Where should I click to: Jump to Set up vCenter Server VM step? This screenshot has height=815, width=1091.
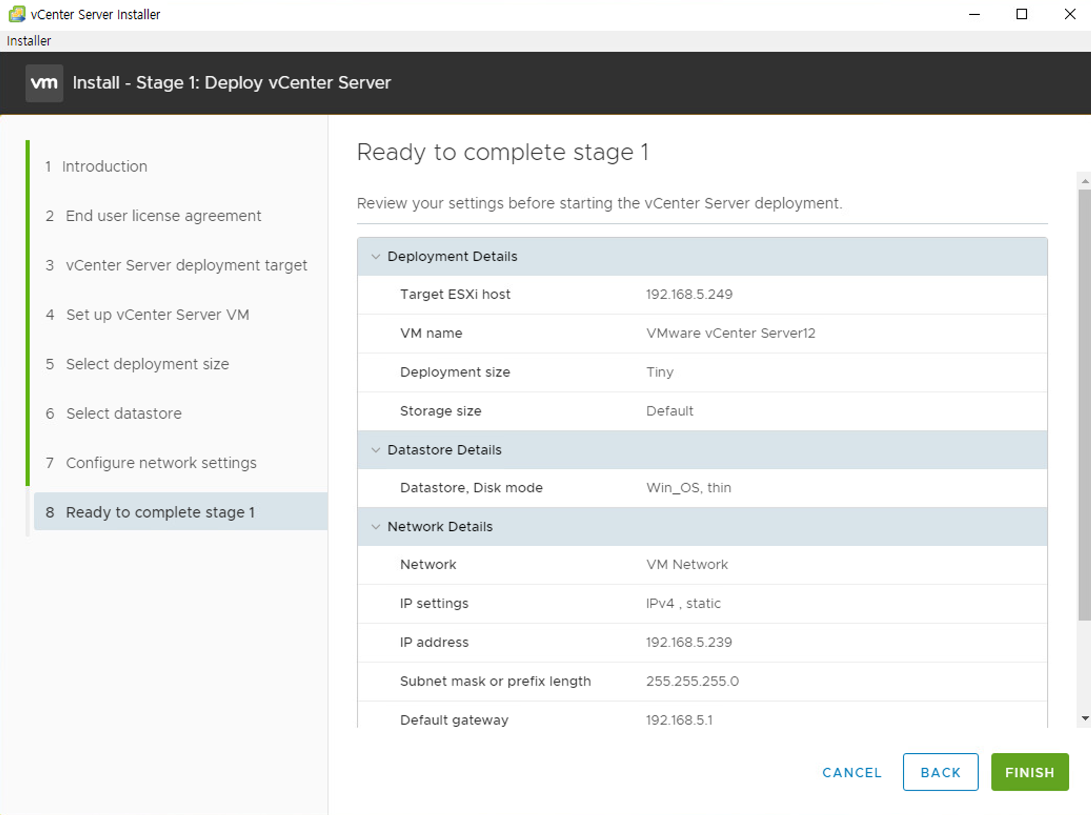pos(157,315)
